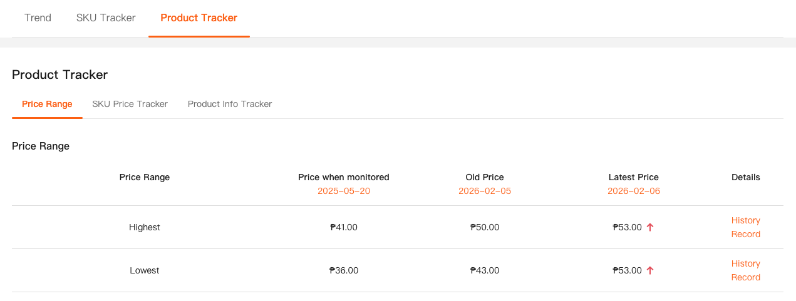Image resolution: width=796 pixels, height=301 pixels.
Task: Click the Details column header
Action: [x=745, y=177]
